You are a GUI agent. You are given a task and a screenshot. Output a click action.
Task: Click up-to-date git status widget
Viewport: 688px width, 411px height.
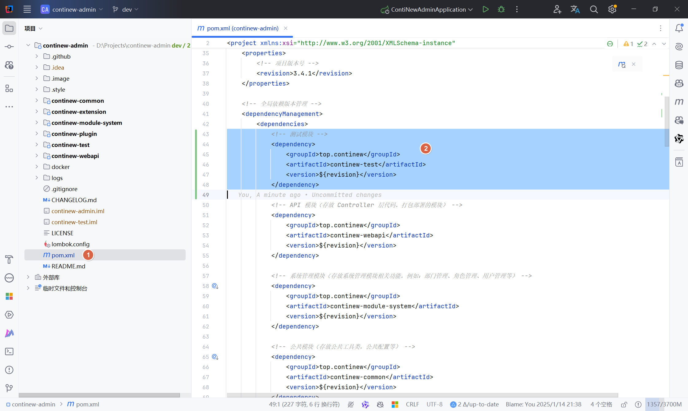[475, 405]
